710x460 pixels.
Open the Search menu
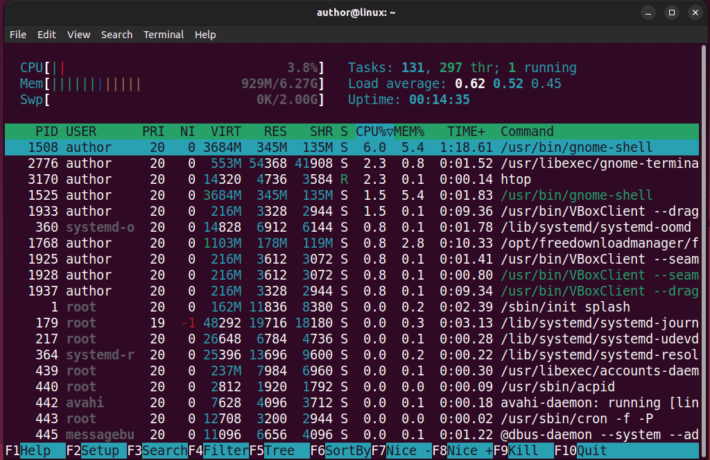(116, 35)
